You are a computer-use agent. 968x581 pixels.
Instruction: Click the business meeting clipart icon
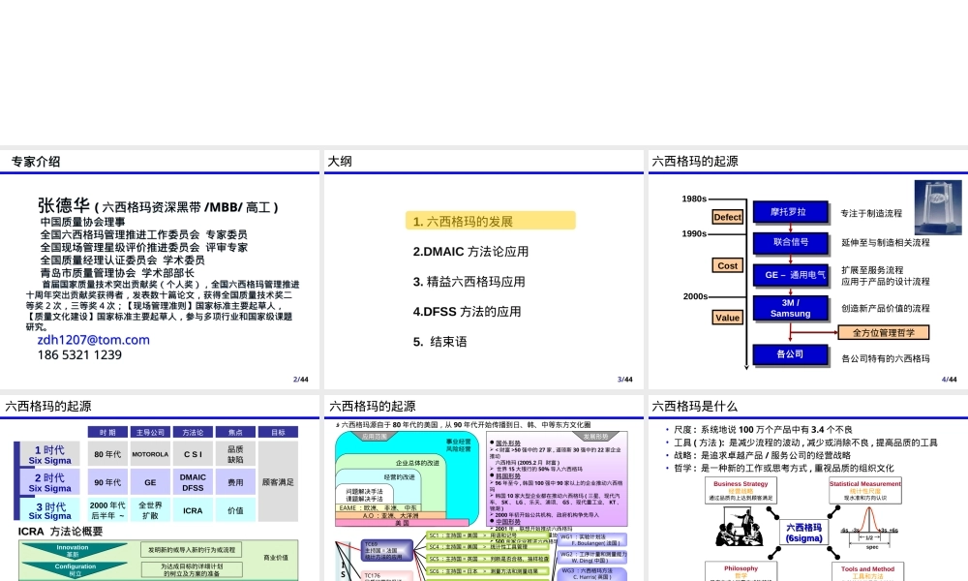pyautogui.click(x=739, y=529)
